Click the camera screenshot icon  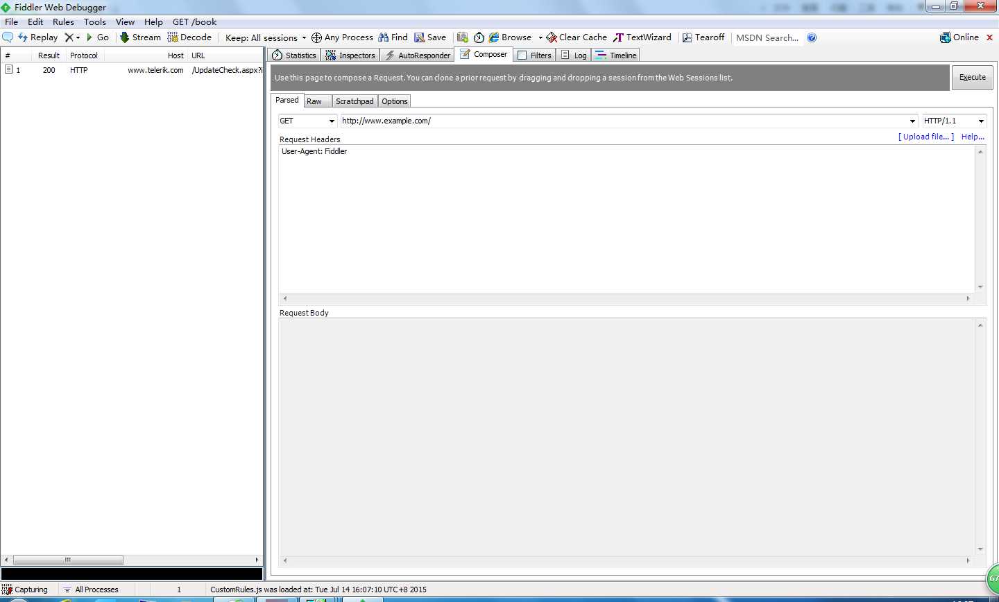point(463,37)
